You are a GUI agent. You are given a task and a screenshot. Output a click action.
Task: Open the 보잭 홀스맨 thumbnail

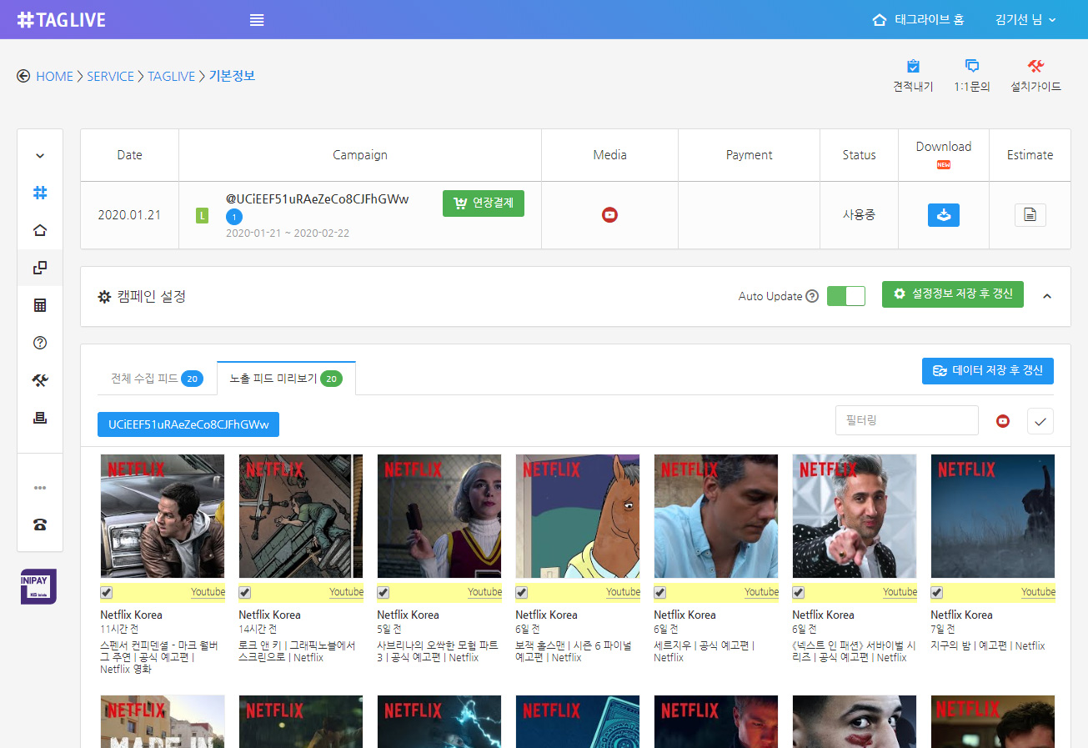pyautogui.click(x=578, y=516)
